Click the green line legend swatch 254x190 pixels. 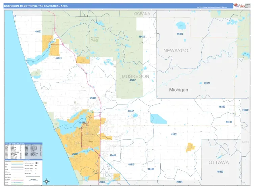click(17, 184)
